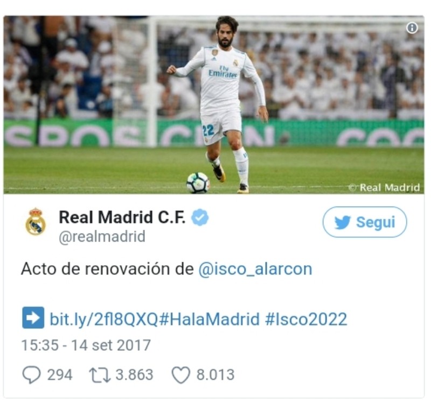
Task: Open the @isco_alarcon mention
Action: pos(255,269)
